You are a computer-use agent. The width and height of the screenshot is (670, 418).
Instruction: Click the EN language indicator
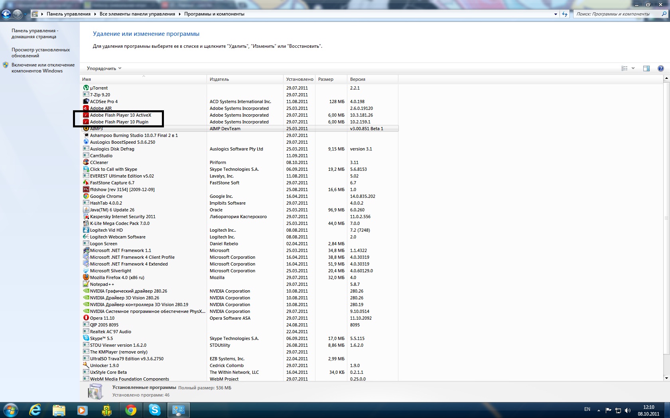[x=587, y=409]
